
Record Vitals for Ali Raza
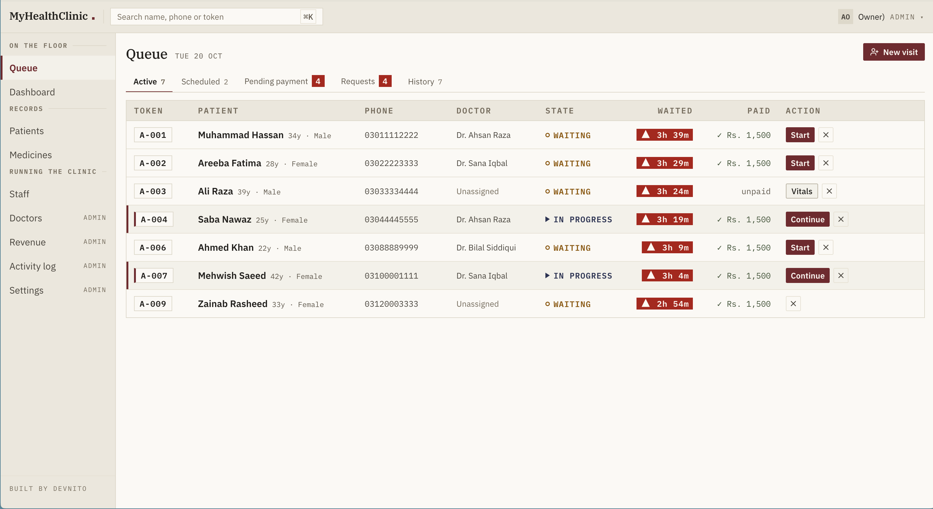802,191
